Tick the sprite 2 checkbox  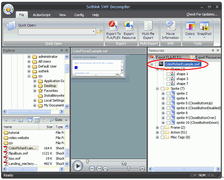point(168,94)
